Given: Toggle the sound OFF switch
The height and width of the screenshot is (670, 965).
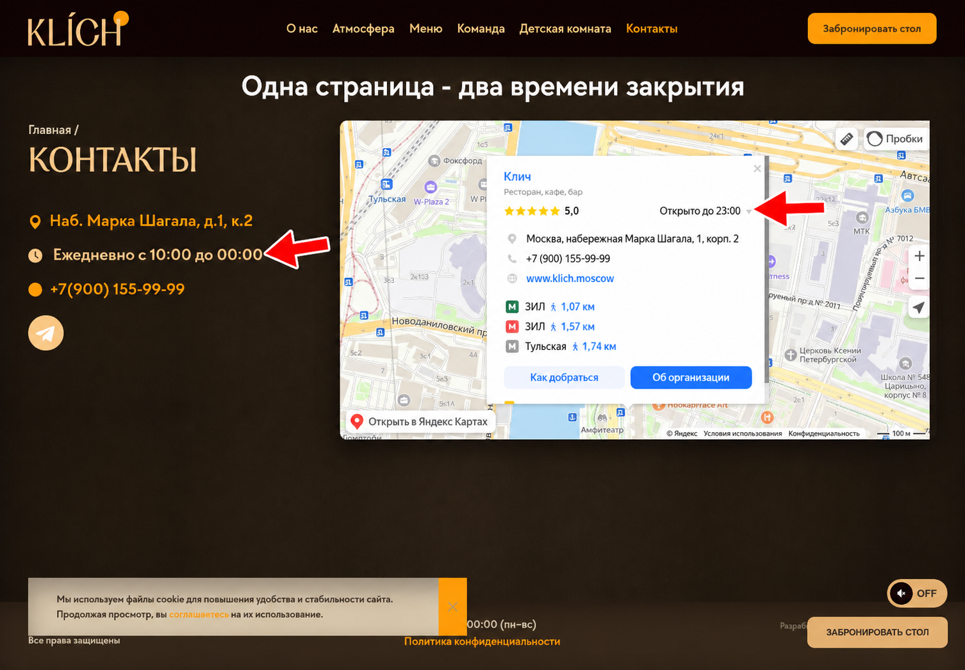Looking at the screenshot, I should pyautogui.click(x=917, y=594).
